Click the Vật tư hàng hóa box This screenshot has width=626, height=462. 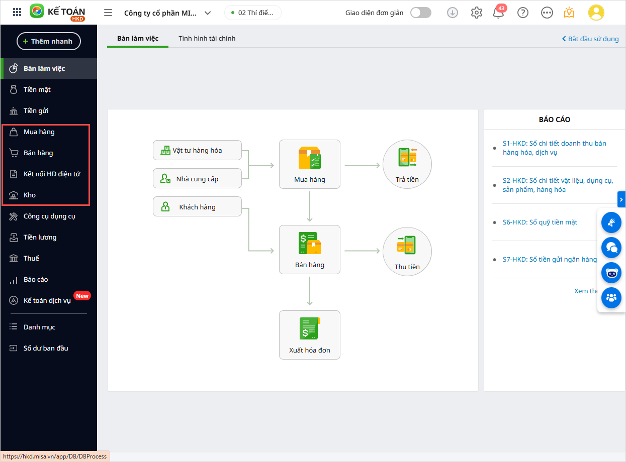click(x=197, y=150)
